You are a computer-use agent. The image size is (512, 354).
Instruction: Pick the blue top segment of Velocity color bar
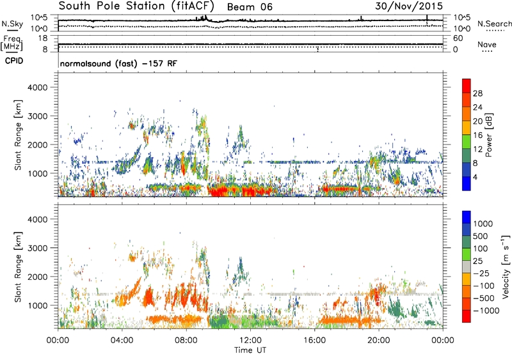pos(467,217)
